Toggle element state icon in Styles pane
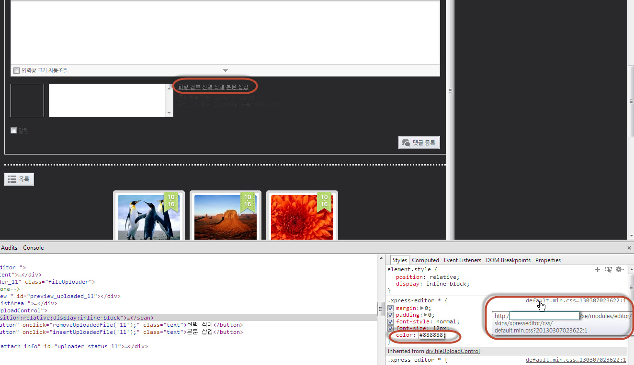Image resolution: width=634 pixels, height=365 pixels. tap(608, 270)
